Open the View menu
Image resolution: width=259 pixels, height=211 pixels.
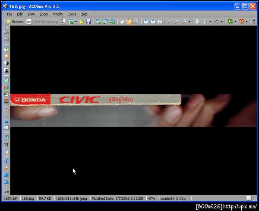coord(31,14)
